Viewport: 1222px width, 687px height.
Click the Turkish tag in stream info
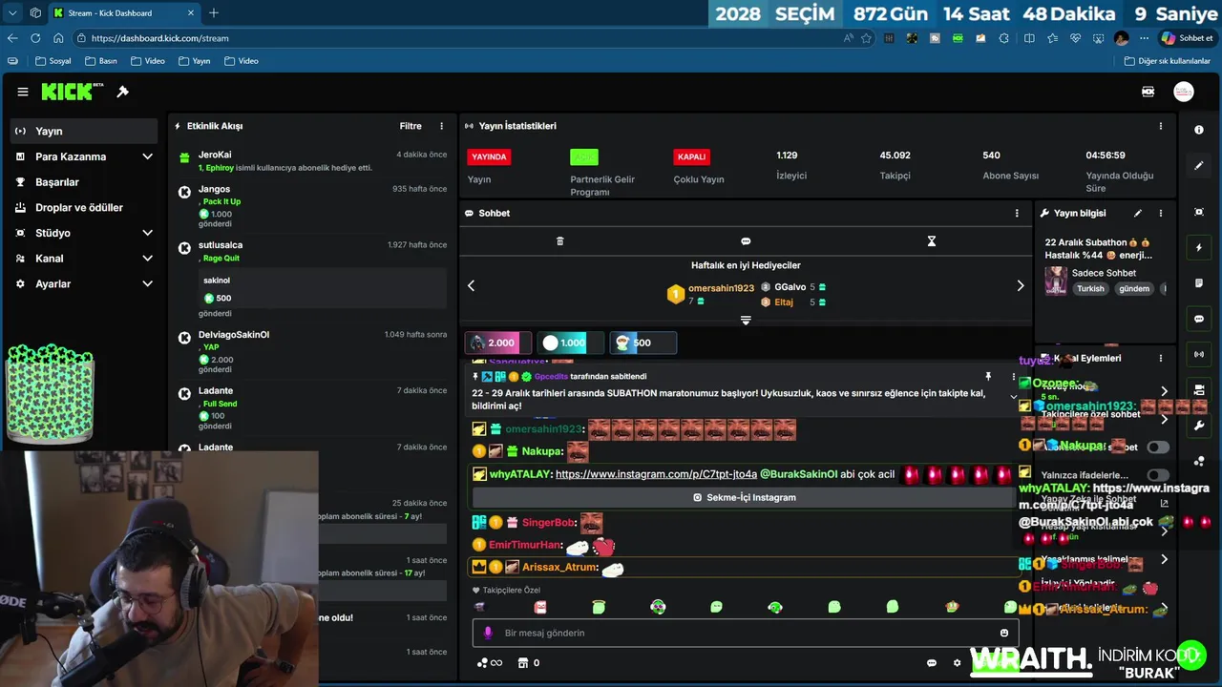[x=1090, y=288]
